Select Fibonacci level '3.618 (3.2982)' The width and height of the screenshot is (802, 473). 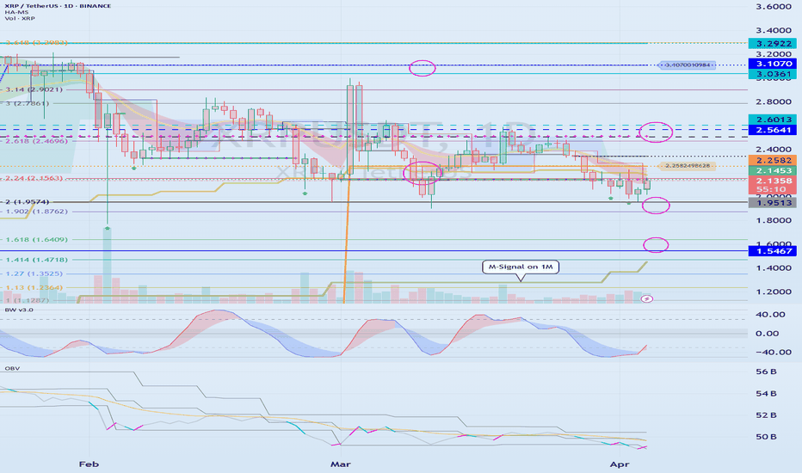point(36,43)
